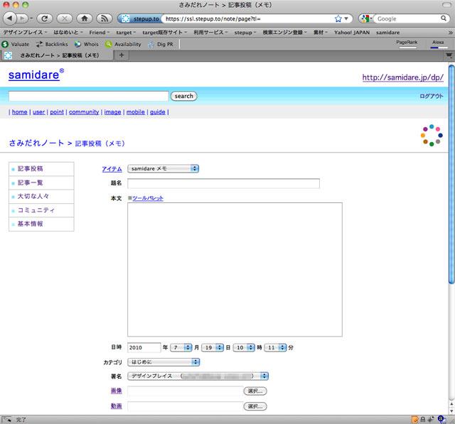
Task: Click the ログアウト logout link
Action: pyautogui.click(x=431, y=96)
